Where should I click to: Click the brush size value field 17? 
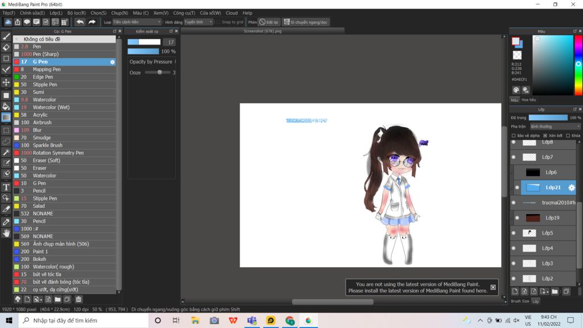coord(170,42)
